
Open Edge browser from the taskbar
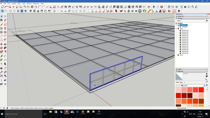point(77,112)
